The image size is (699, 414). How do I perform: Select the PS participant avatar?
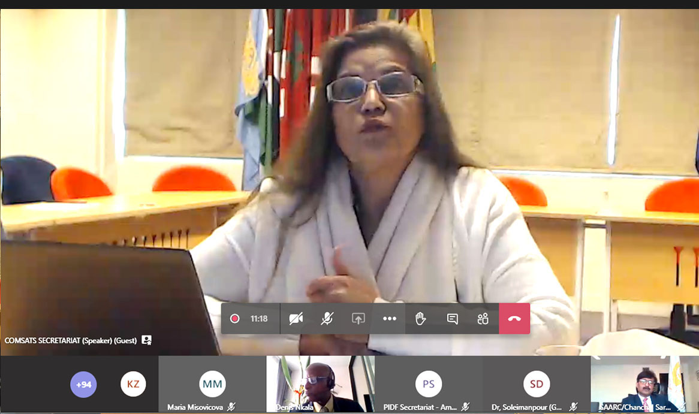pos(429,383)
